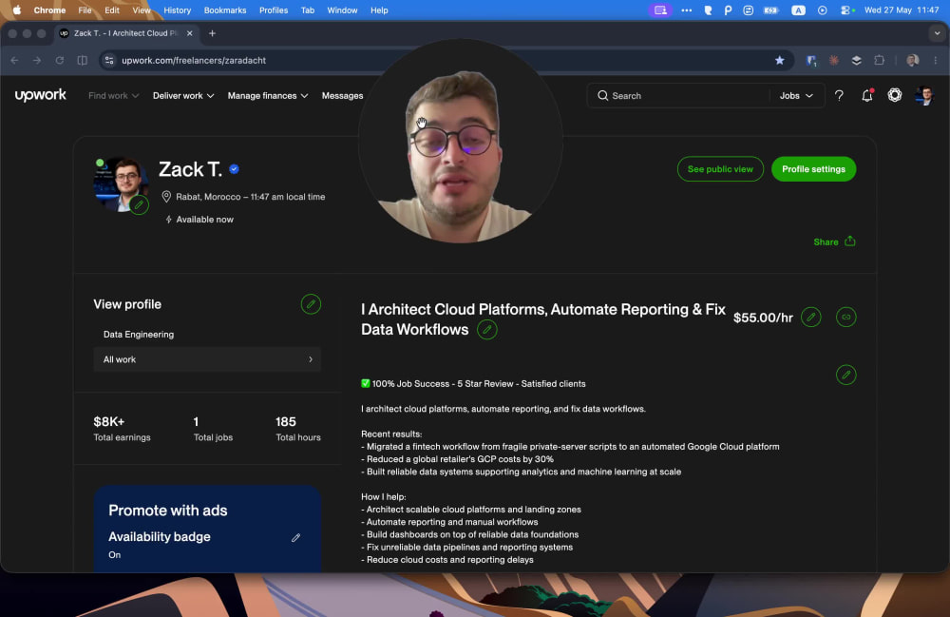Expand the Find work dropdown
The width and height of the screenshot is (950, 617).
[x=114, y=95]
